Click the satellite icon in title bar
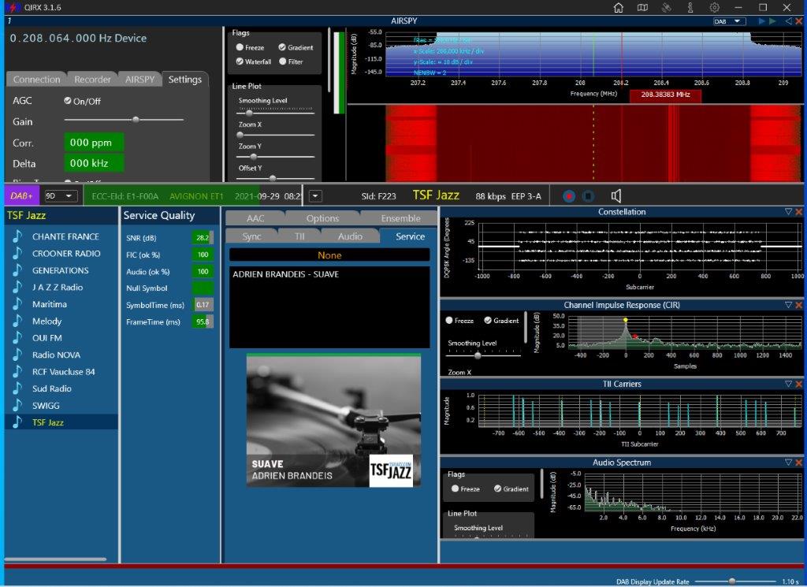 [x=667, y=8]
